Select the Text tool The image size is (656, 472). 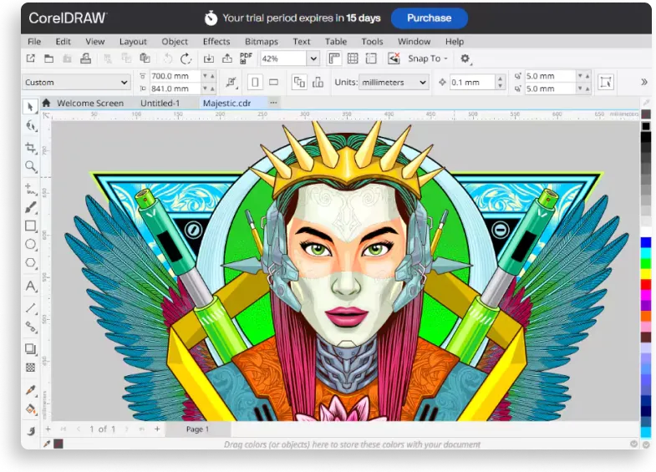[31, 286]
